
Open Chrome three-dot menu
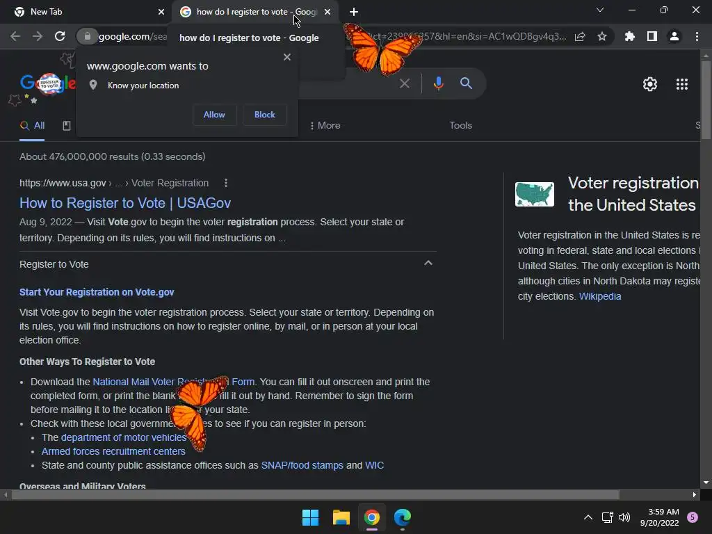point(697,36)
